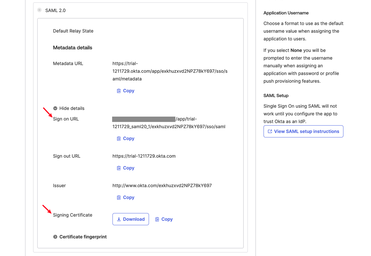Click the clipboard icon under Metadata URL
Image resolution: width=371 pixels, height=256 pixels.
pos(119,91)
